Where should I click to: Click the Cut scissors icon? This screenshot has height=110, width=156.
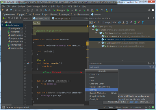click(x=24, y=10)
